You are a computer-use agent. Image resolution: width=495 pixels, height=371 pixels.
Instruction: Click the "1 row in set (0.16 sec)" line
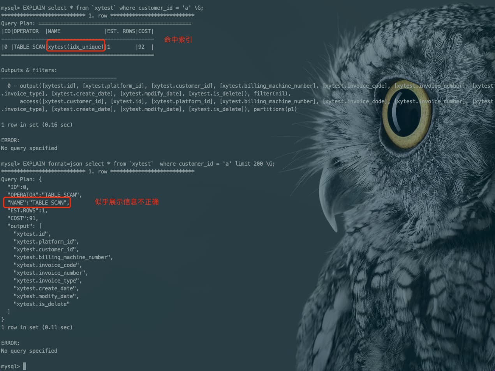click(x=37, y=125)
